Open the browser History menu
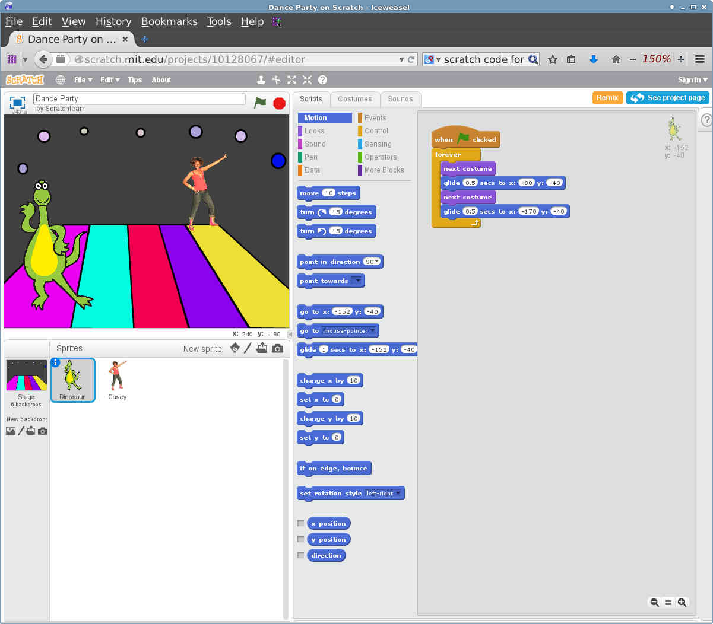The width and height of the screenshot is (713, 624). (x=113, y=21)
